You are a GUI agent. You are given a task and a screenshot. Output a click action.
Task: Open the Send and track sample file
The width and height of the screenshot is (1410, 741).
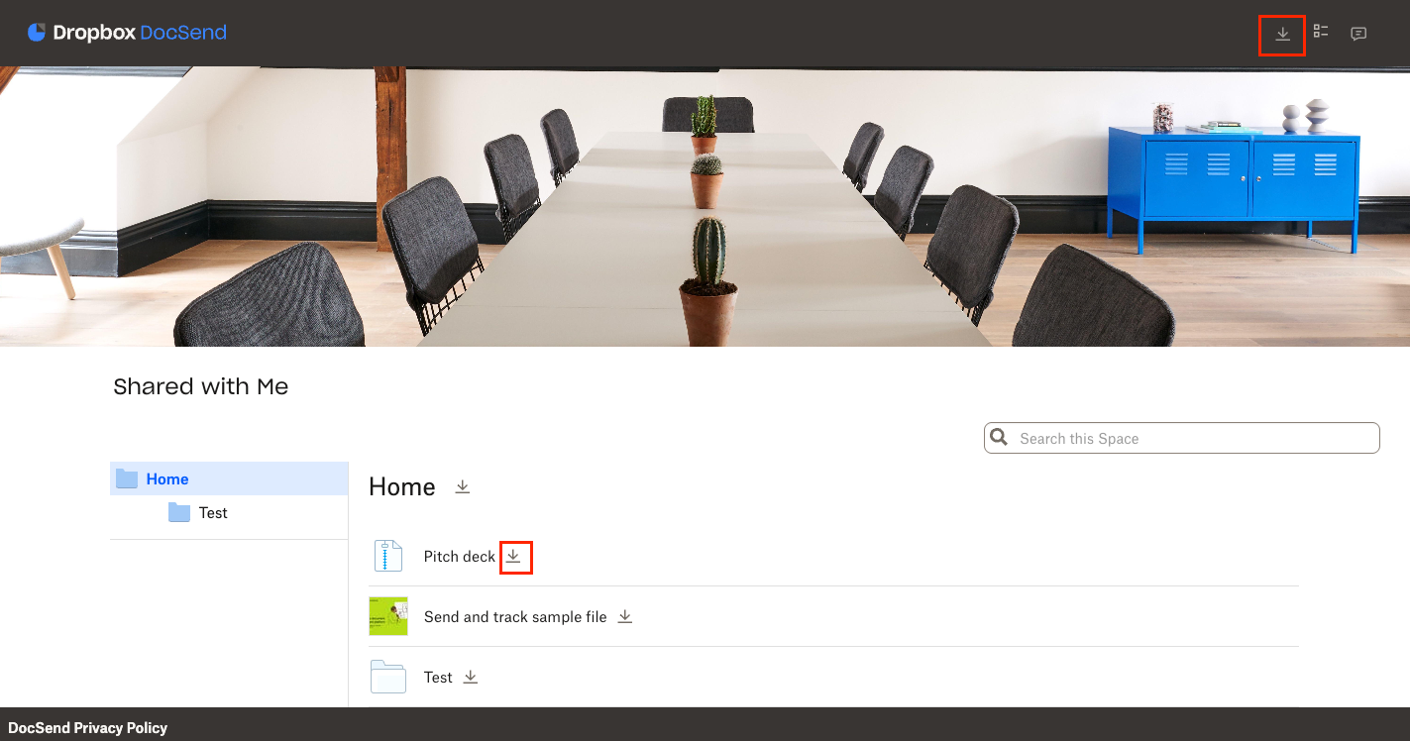[515, 616]
